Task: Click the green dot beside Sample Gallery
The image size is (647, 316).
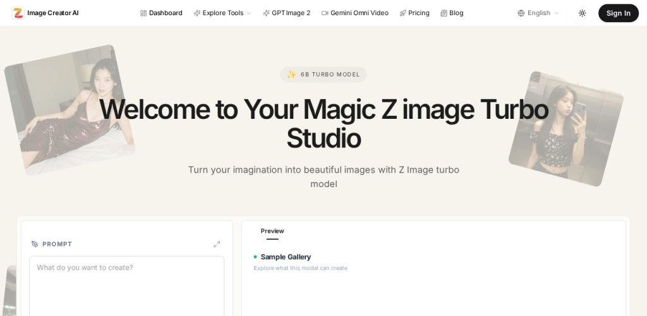Action: coord(255,257)
